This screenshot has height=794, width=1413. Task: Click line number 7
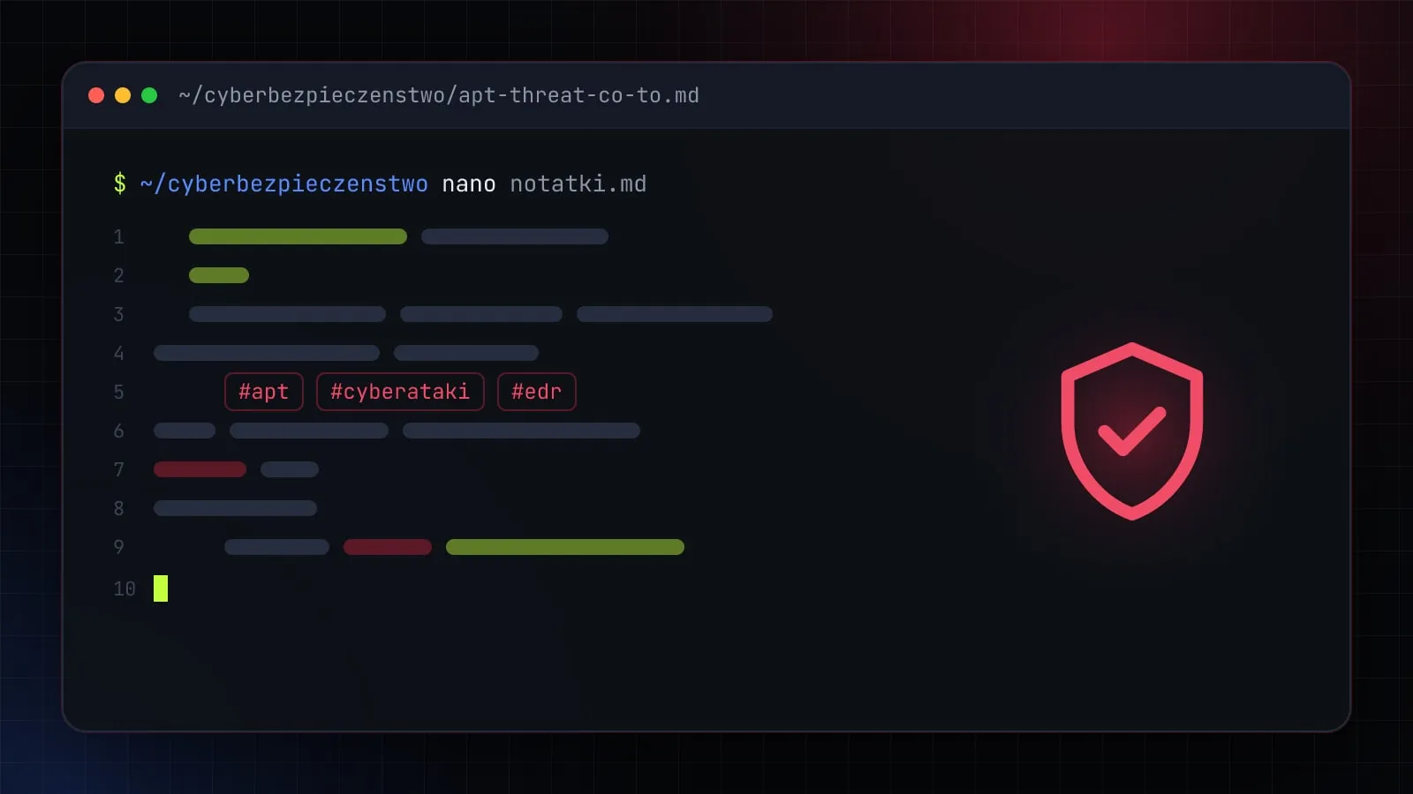118,469
